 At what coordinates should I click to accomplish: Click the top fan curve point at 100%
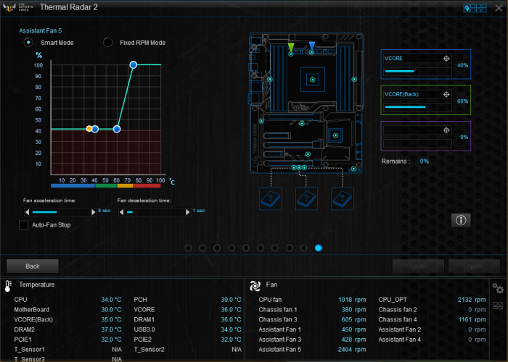(133, 65)
